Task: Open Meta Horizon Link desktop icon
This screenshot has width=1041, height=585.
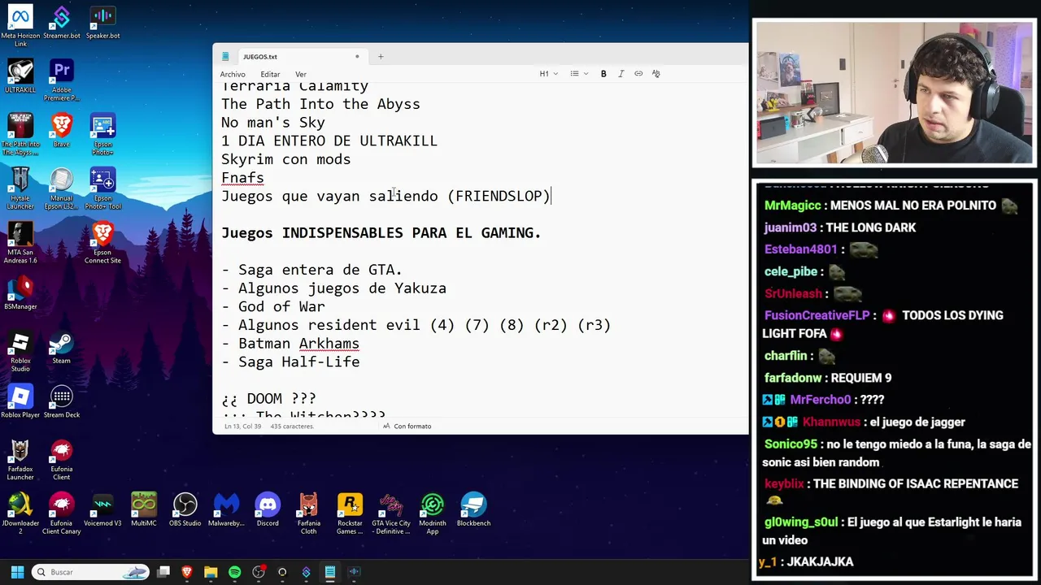Action: coord(20,26)
